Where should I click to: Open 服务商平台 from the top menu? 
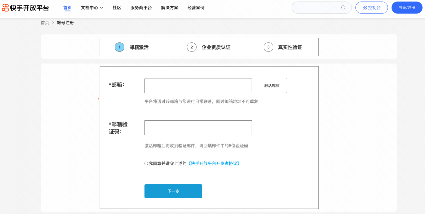click(x=141, y=8)
